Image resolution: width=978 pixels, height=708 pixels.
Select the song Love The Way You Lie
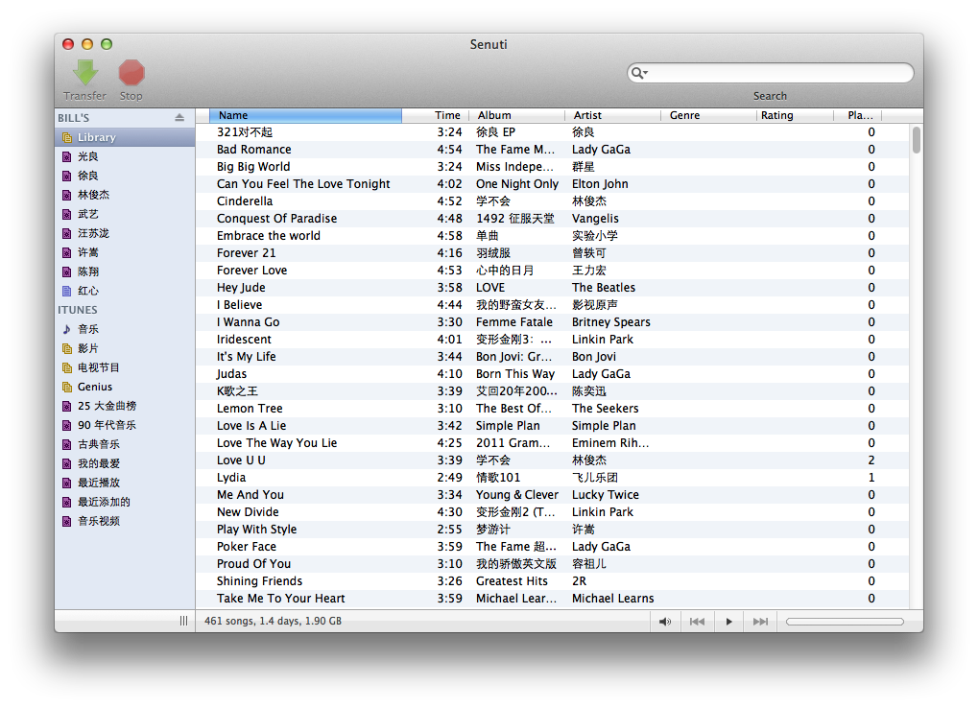pyautogui.click(x=552, y=443)
